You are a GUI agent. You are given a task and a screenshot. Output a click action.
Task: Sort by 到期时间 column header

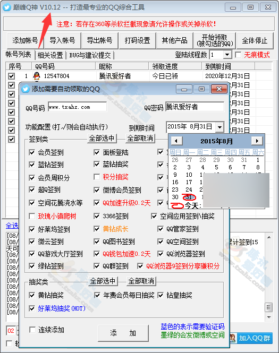pos(228,66)
